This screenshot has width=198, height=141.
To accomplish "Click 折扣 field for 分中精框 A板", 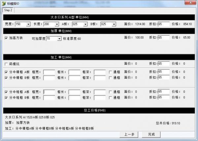I will click(164, 72).
